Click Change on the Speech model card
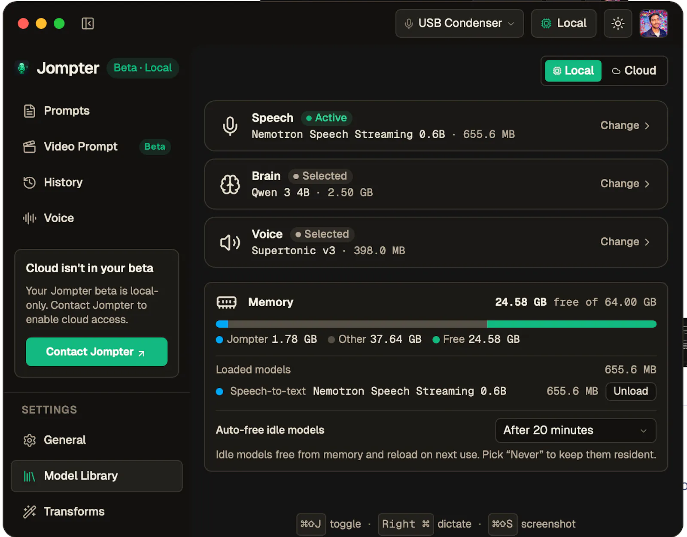This screenshot has height=537, width=687. (x=625, y=126)
